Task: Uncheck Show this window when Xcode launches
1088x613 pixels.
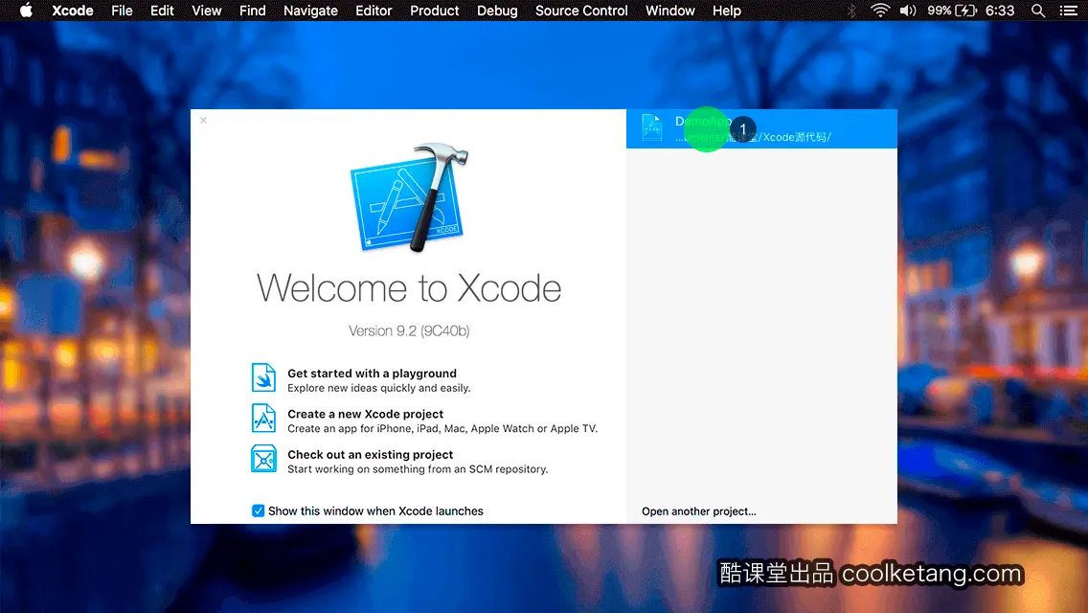Action: coord(259,511)
